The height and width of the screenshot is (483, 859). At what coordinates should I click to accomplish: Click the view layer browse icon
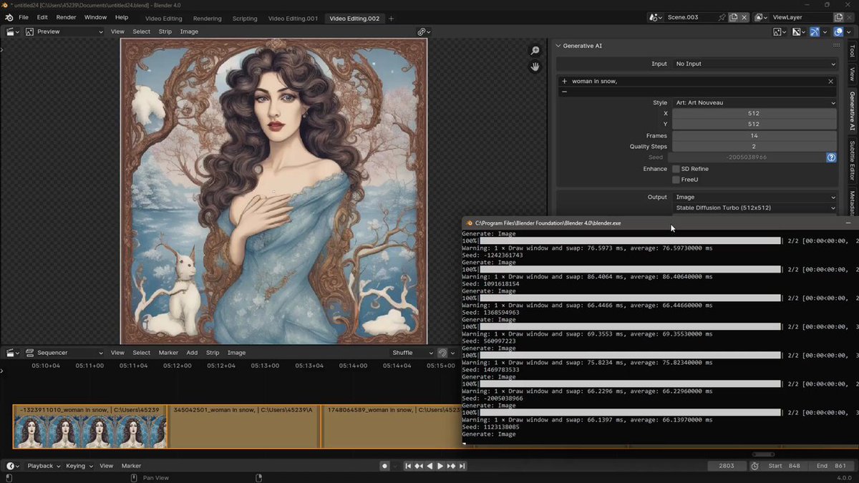(761, 17)
